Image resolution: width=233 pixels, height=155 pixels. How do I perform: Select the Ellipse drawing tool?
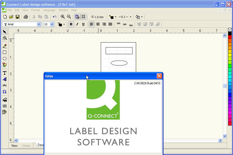click(x=4, y=59)
